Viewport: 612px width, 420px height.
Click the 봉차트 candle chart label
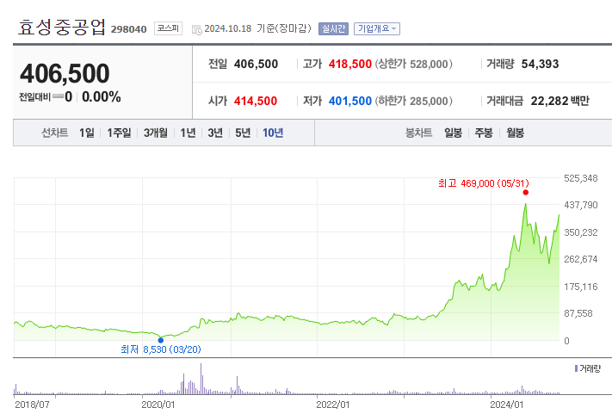click(x=418, y=133)
